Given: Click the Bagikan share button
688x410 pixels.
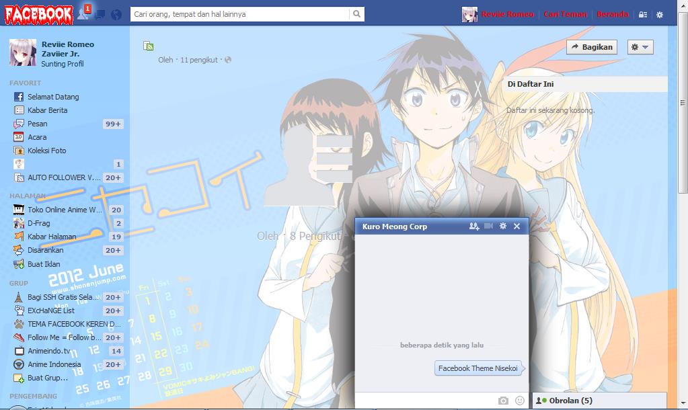Looking at the screenshot, I should coord(591,47).
